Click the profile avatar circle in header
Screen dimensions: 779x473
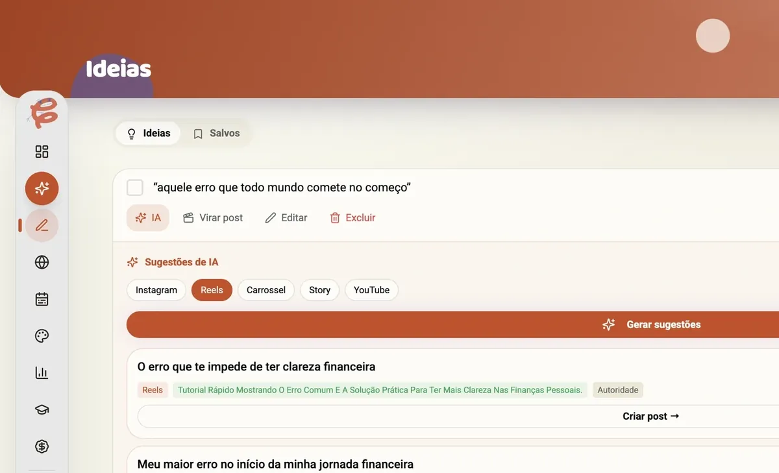pos(713,36)
